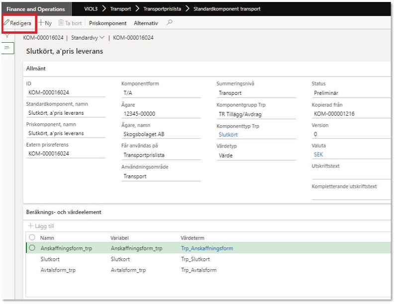Viewport: 396px width, 304px height.
Task: Click the Trp_Anskaffningsform värdeterm link
Action: click(x=206, y=248)
